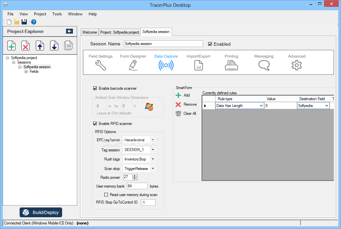Check Read user memory during scan
The height and width of the screenshot is (229, 341).
[x=106, y=195]
